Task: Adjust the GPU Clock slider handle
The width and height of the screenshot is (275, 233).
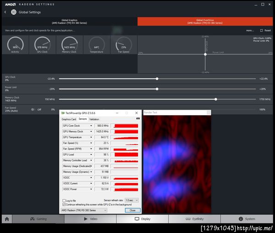Action: tap(157, 79)
